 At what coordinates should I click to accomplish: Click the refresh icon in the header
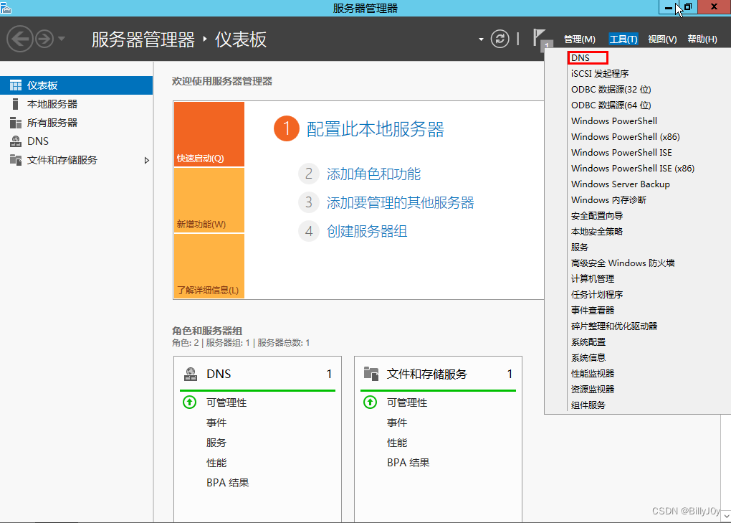(x=500, y=39)
